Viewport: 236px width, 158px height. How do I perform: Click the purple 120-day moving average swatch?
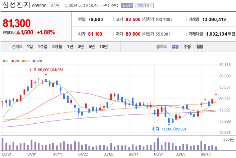pyautogui.click(x=34, y=61)
